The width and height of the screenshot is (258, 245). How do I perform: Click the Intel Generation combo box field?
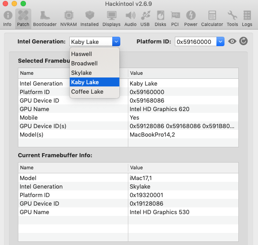pyautogui.click(x=91, y=42)
